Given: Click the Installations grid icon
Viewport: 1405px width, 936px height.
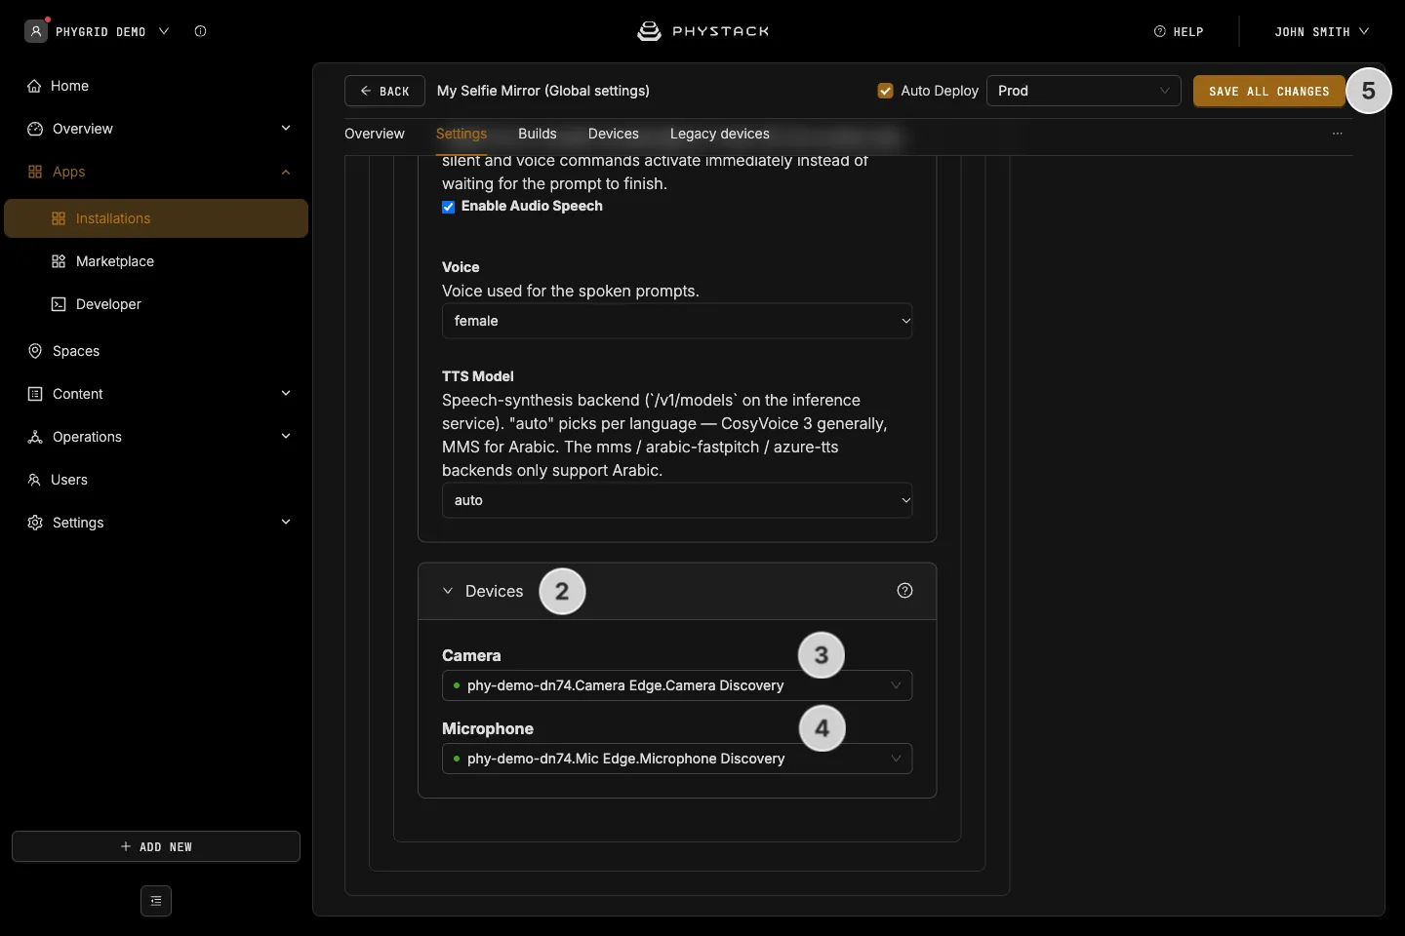Looking at the screenshot, I should click(x=59, y=218).
